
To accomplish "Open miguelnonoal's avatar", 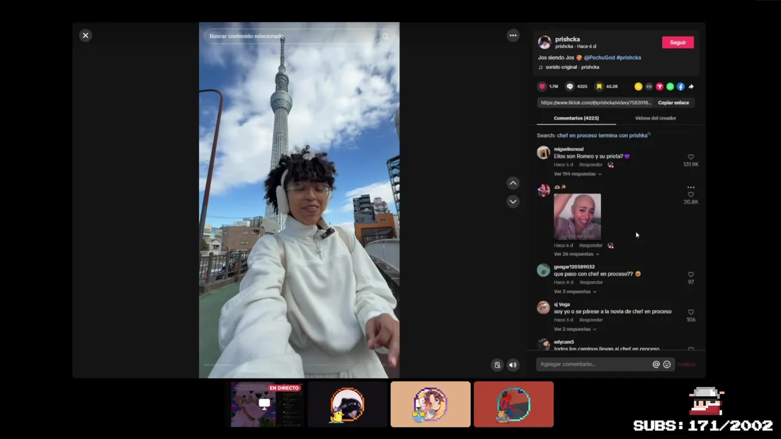I will pyautogui.click(x=543, y=152).
